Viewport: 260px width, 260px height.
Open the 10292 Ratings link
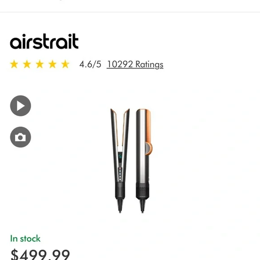[135, 65]
